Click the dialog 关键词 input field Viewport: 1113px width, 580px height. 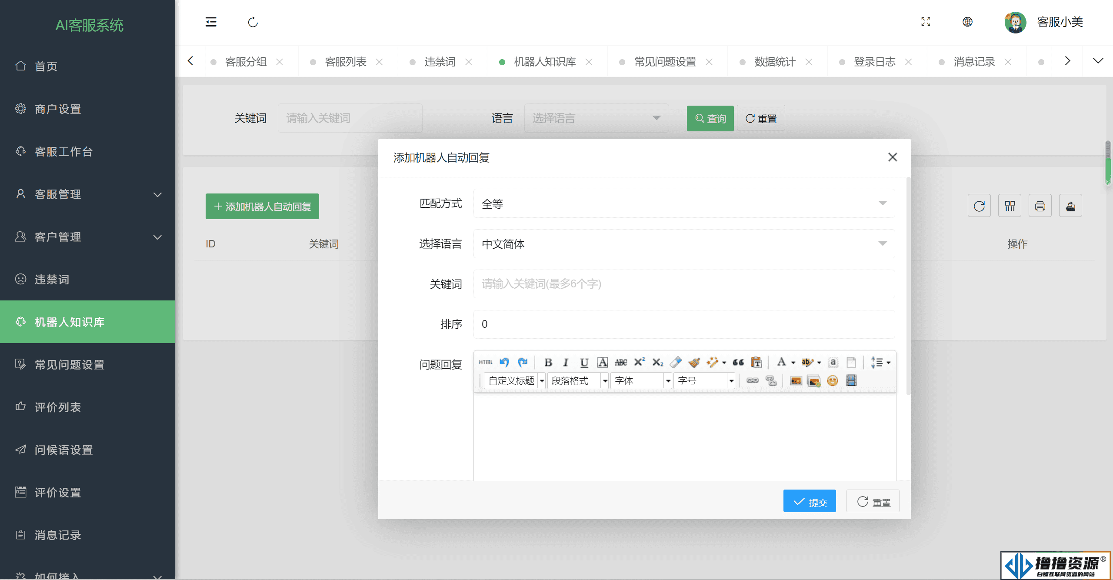[684, 284]
